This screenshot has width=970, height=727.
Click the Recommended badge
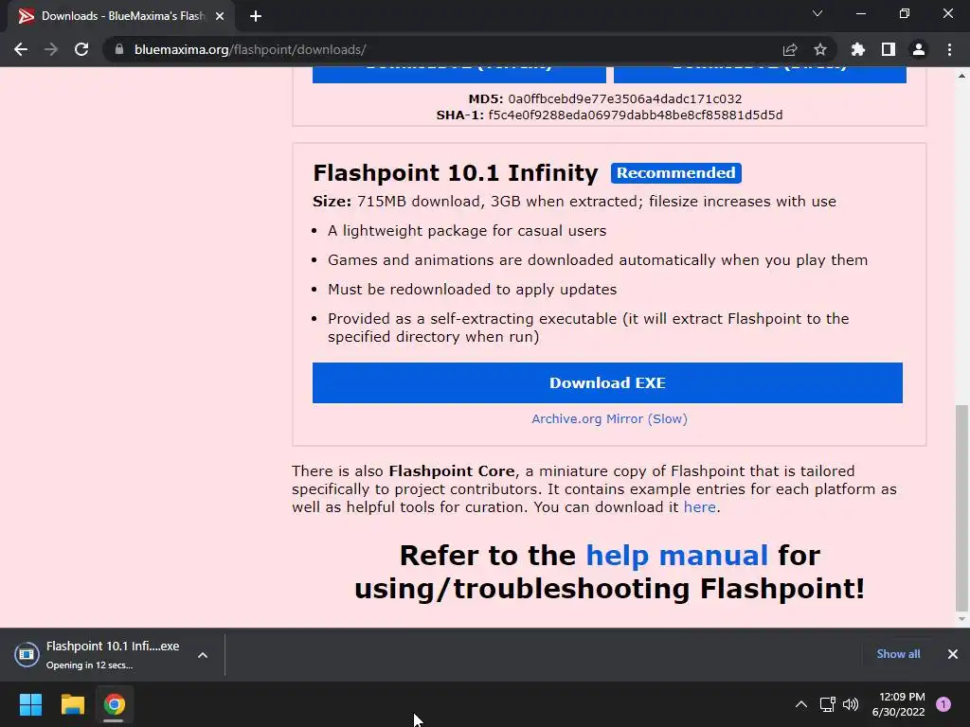[676, 173]
